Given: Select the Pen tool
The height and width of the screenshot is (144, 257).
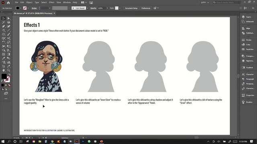Looking at the screenshot, I should [4, 26].
